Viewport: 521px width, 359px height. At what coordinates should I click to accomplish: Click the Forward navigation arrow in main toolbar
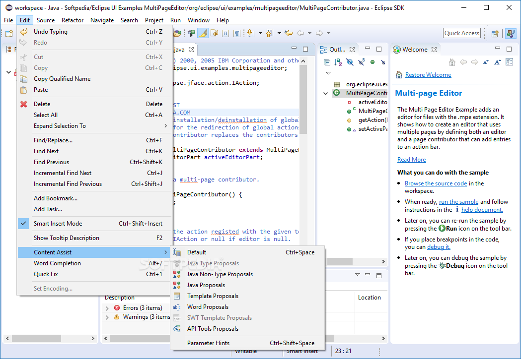319,33
